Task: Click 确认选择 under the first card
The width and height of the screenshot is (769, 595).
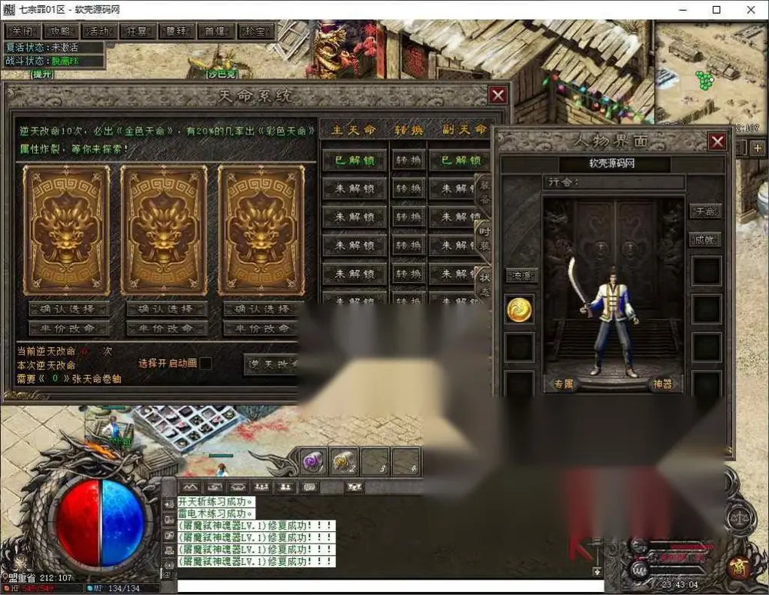Action: click(68, 309)
